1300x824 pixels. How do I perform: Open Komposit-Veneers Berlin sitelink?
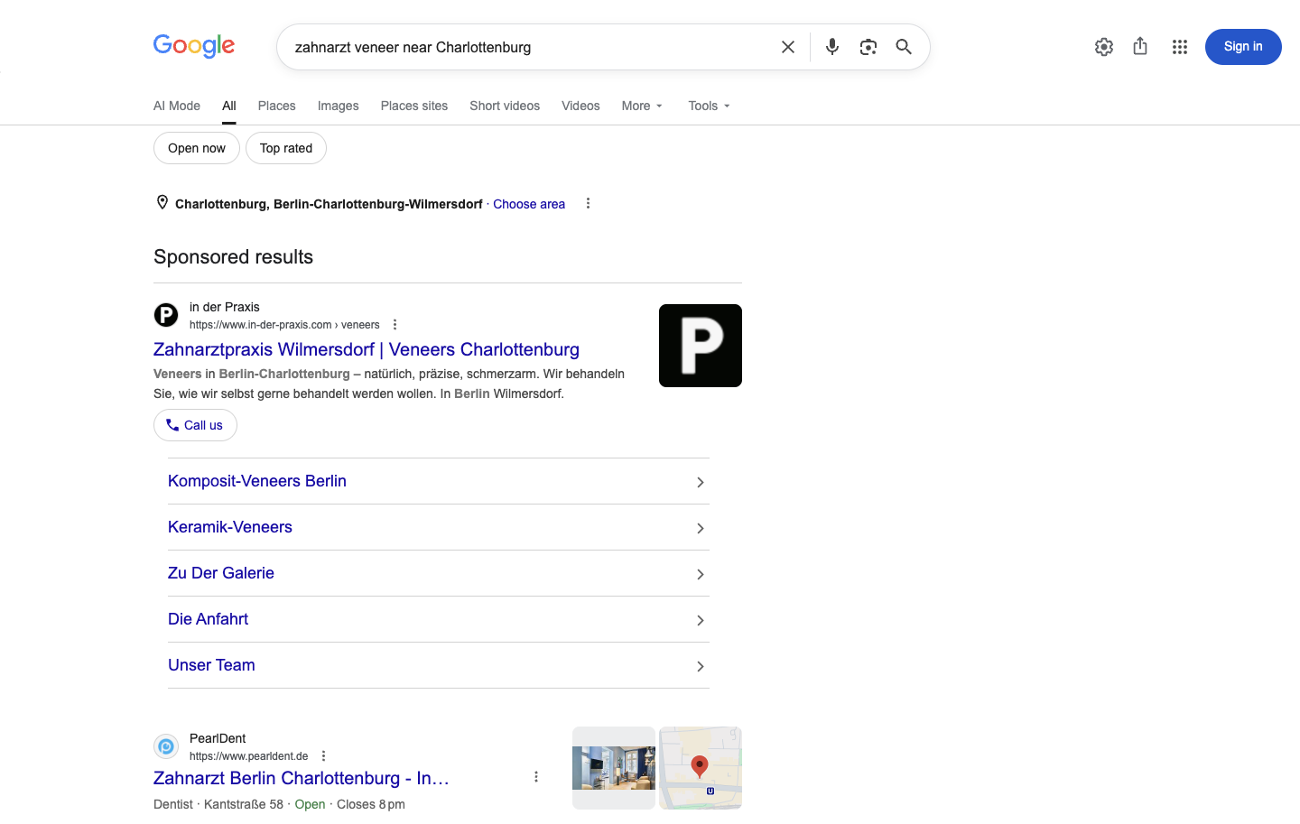click(257, 481)
